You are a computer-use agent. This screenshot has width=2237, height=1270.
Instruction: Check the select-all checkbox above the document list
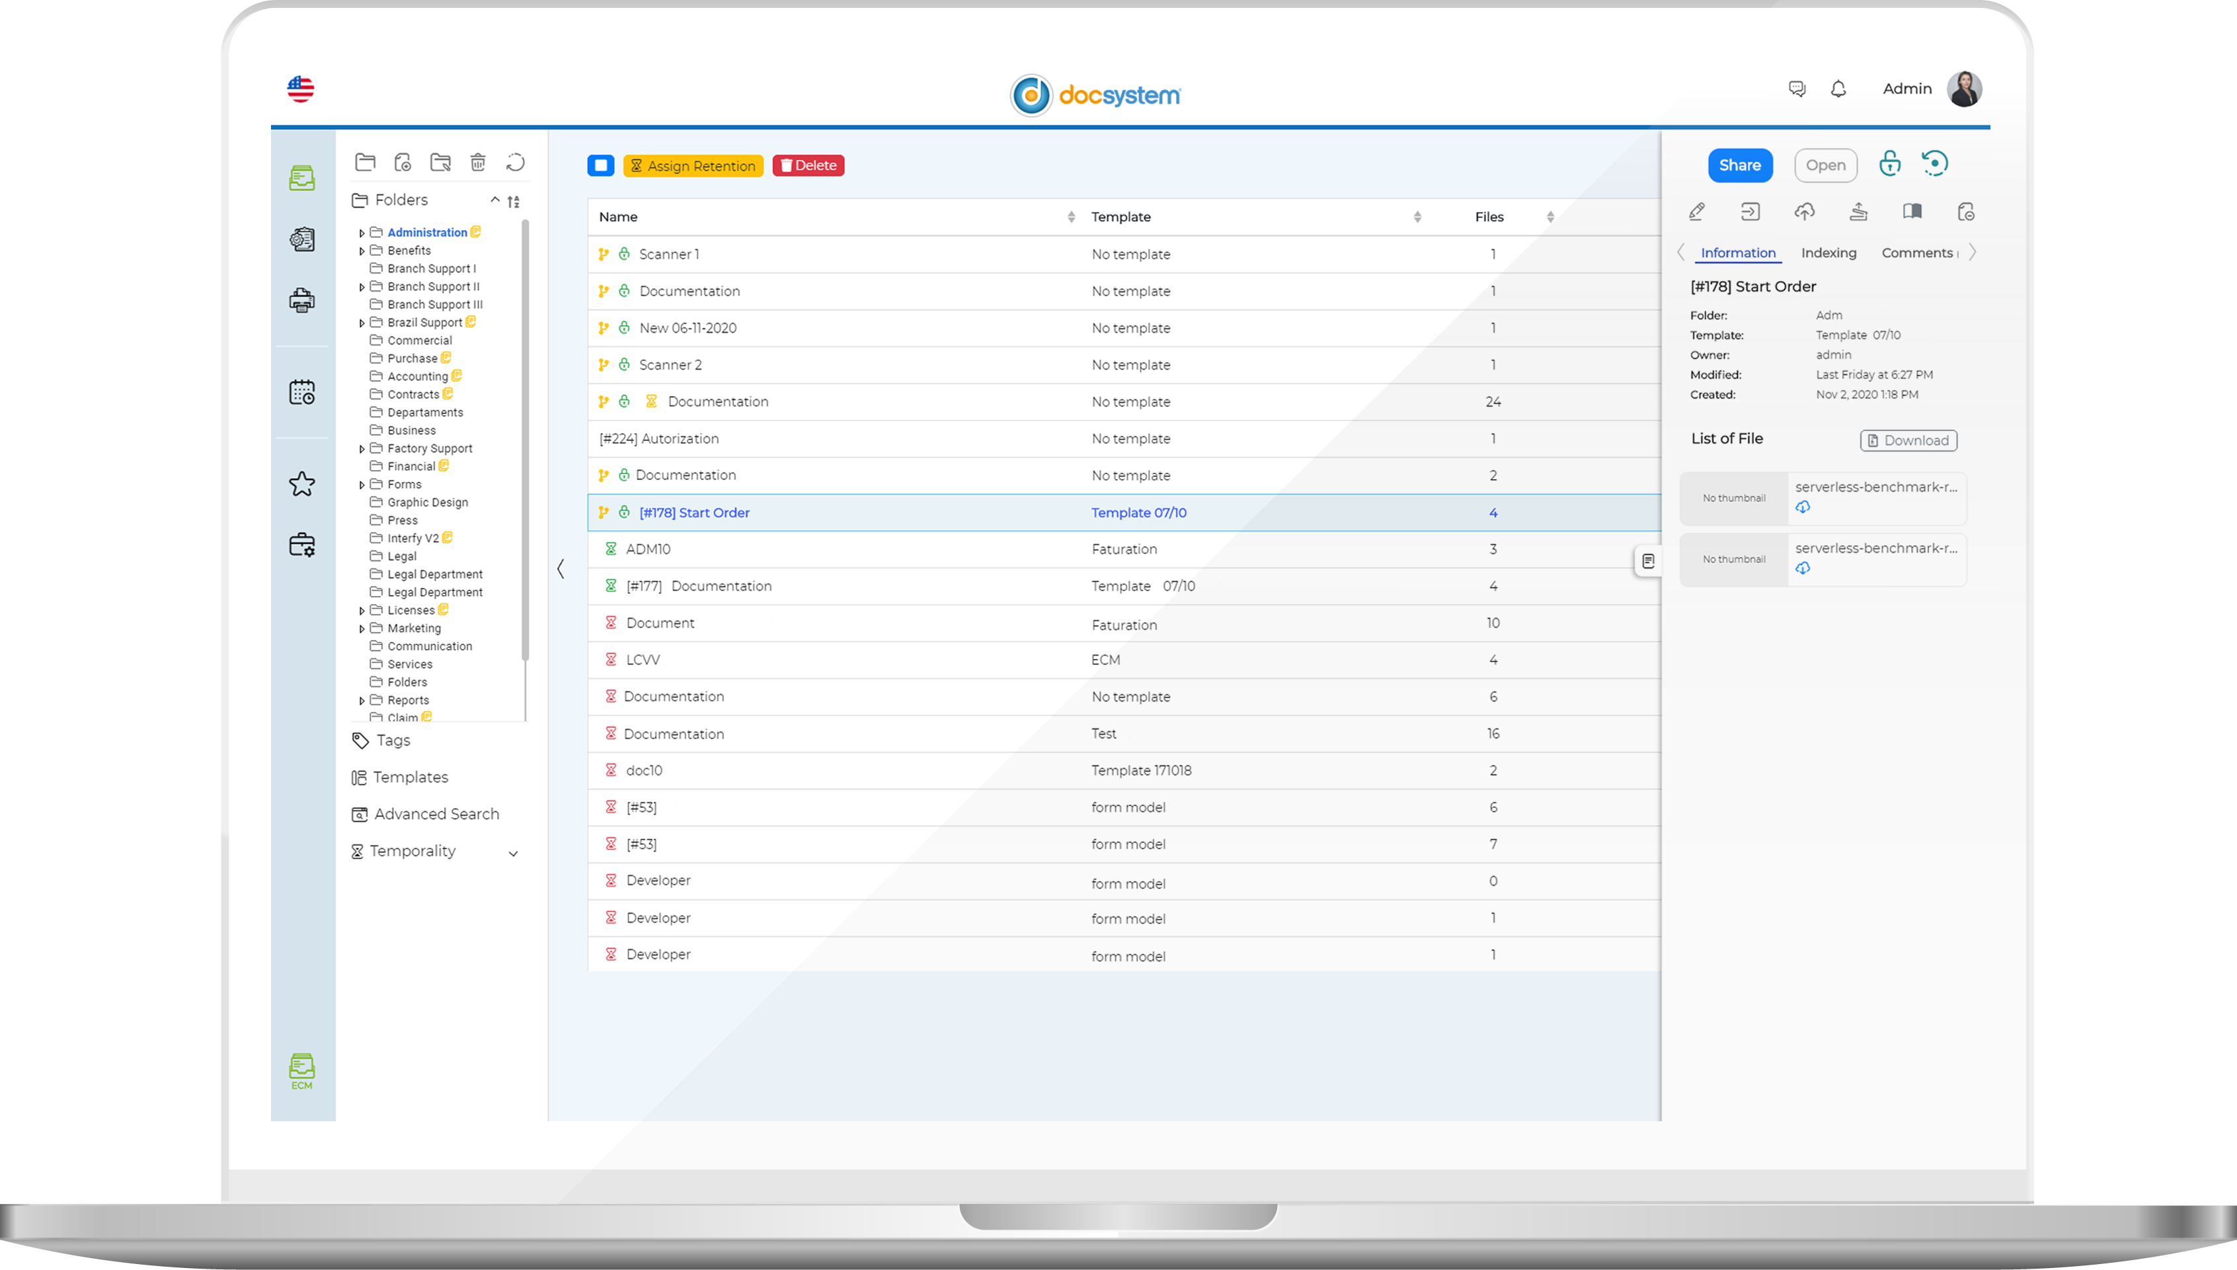click(601, 165)
